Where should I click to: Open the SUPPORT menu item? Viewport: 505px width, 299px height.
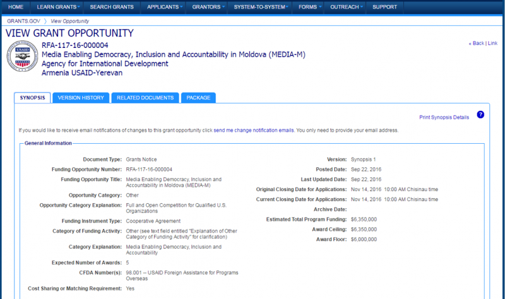[384, 7]
